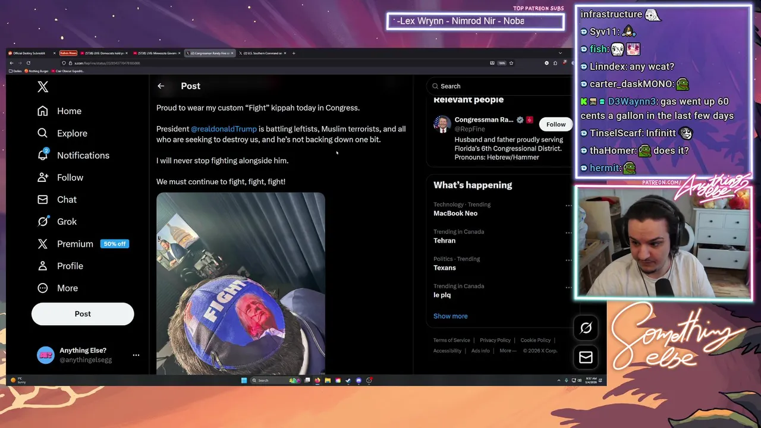This screenshot has width=761, height=428.
Task: Focus the X search field
Action: click(499, 86)
